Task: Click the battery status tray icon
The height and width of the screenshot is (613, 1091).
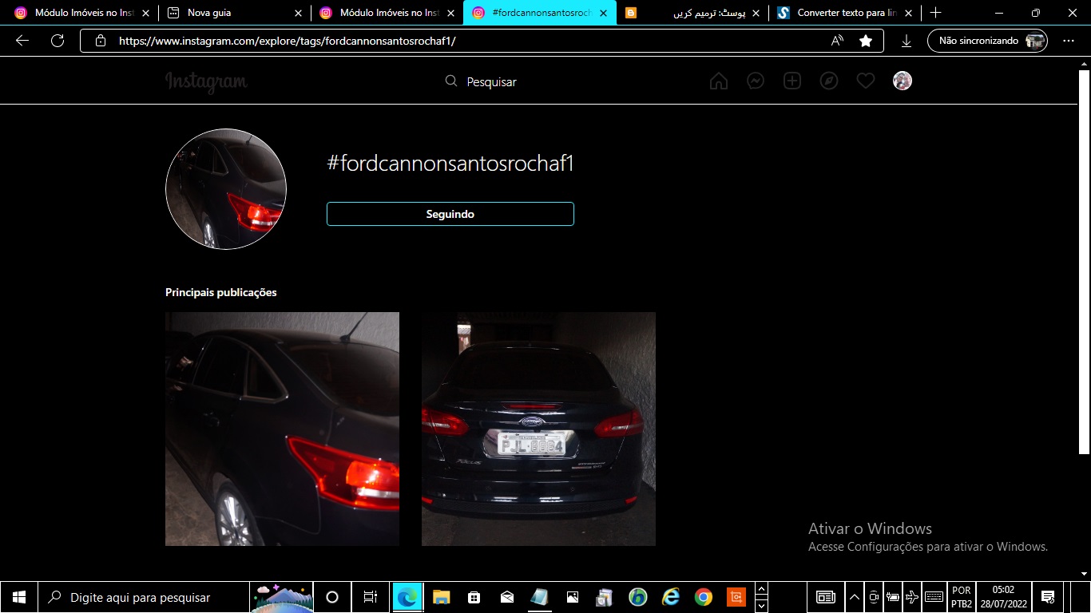Action: 893,597
